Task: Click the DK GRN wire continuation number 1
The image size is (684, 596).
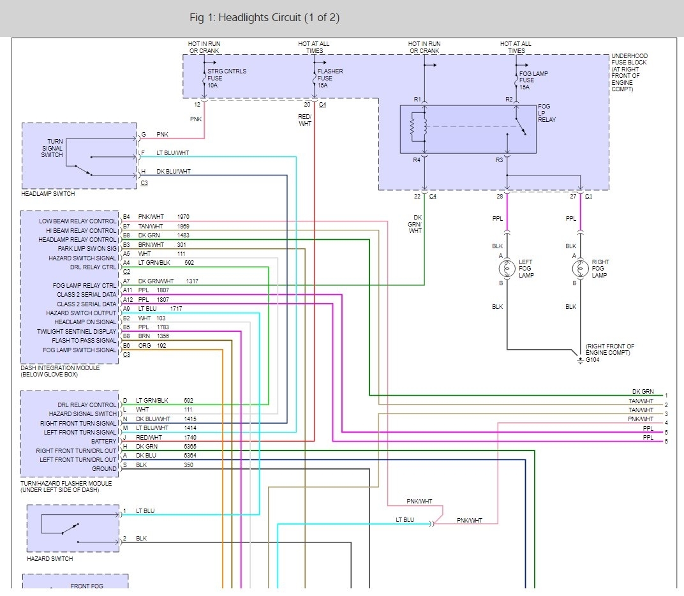Action: coord(666,396)
